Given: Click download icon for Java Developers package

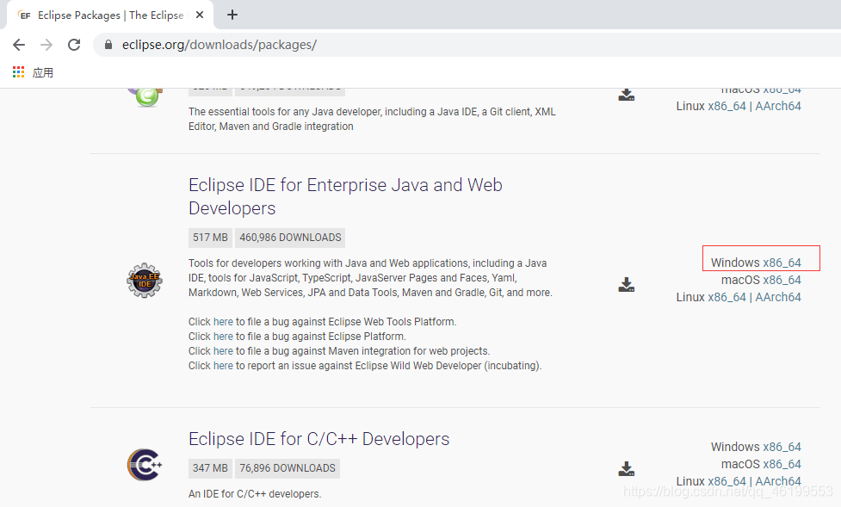Looking at the screenshot, I should (x=627, y=95).
